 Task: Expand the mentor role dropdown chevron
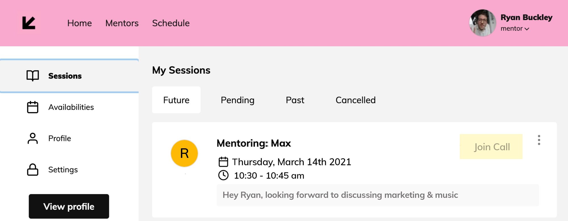click(x=527, y=29)
